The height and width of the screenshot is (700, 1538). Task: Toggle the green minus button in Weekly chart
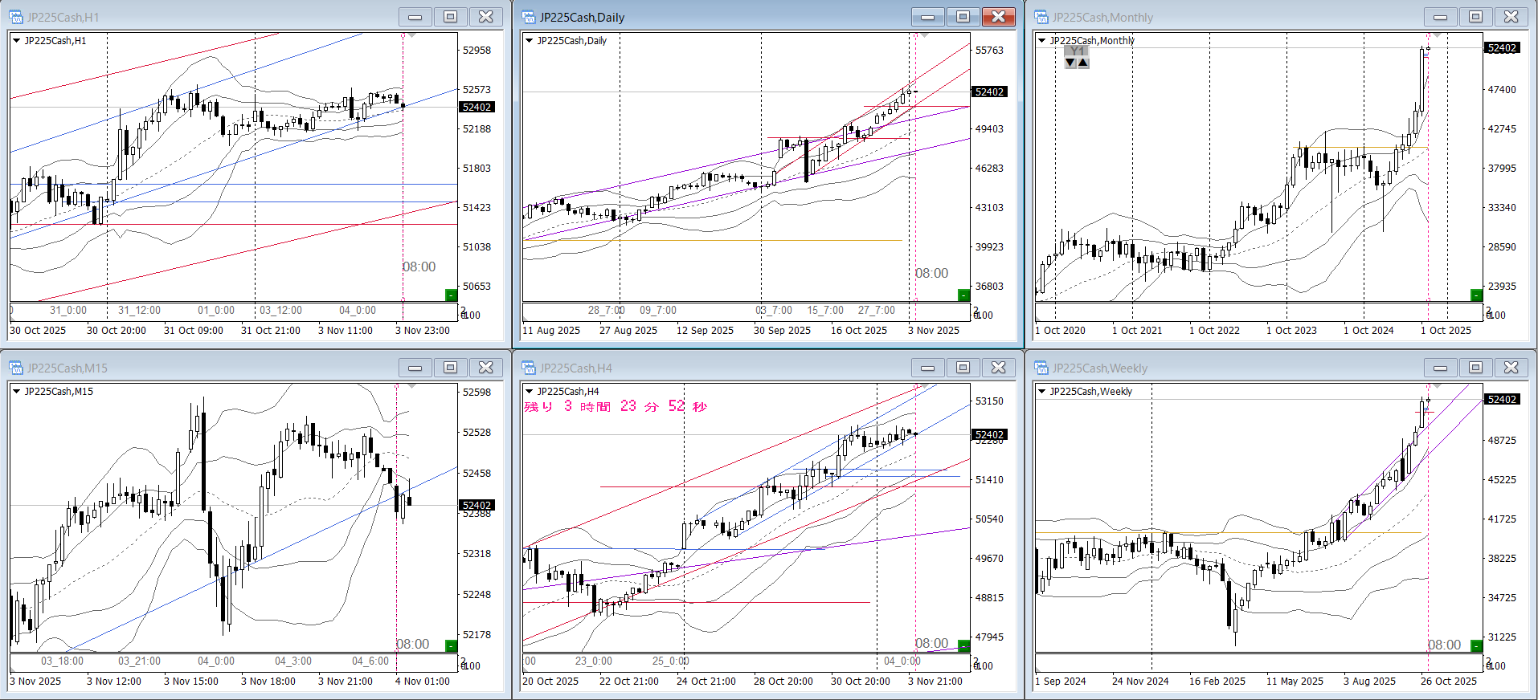(1476, 646)
